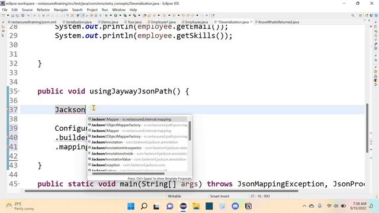Click the editor vertical scrollbar thumb
Screen dimensions: 379x213
click(367, 128)
